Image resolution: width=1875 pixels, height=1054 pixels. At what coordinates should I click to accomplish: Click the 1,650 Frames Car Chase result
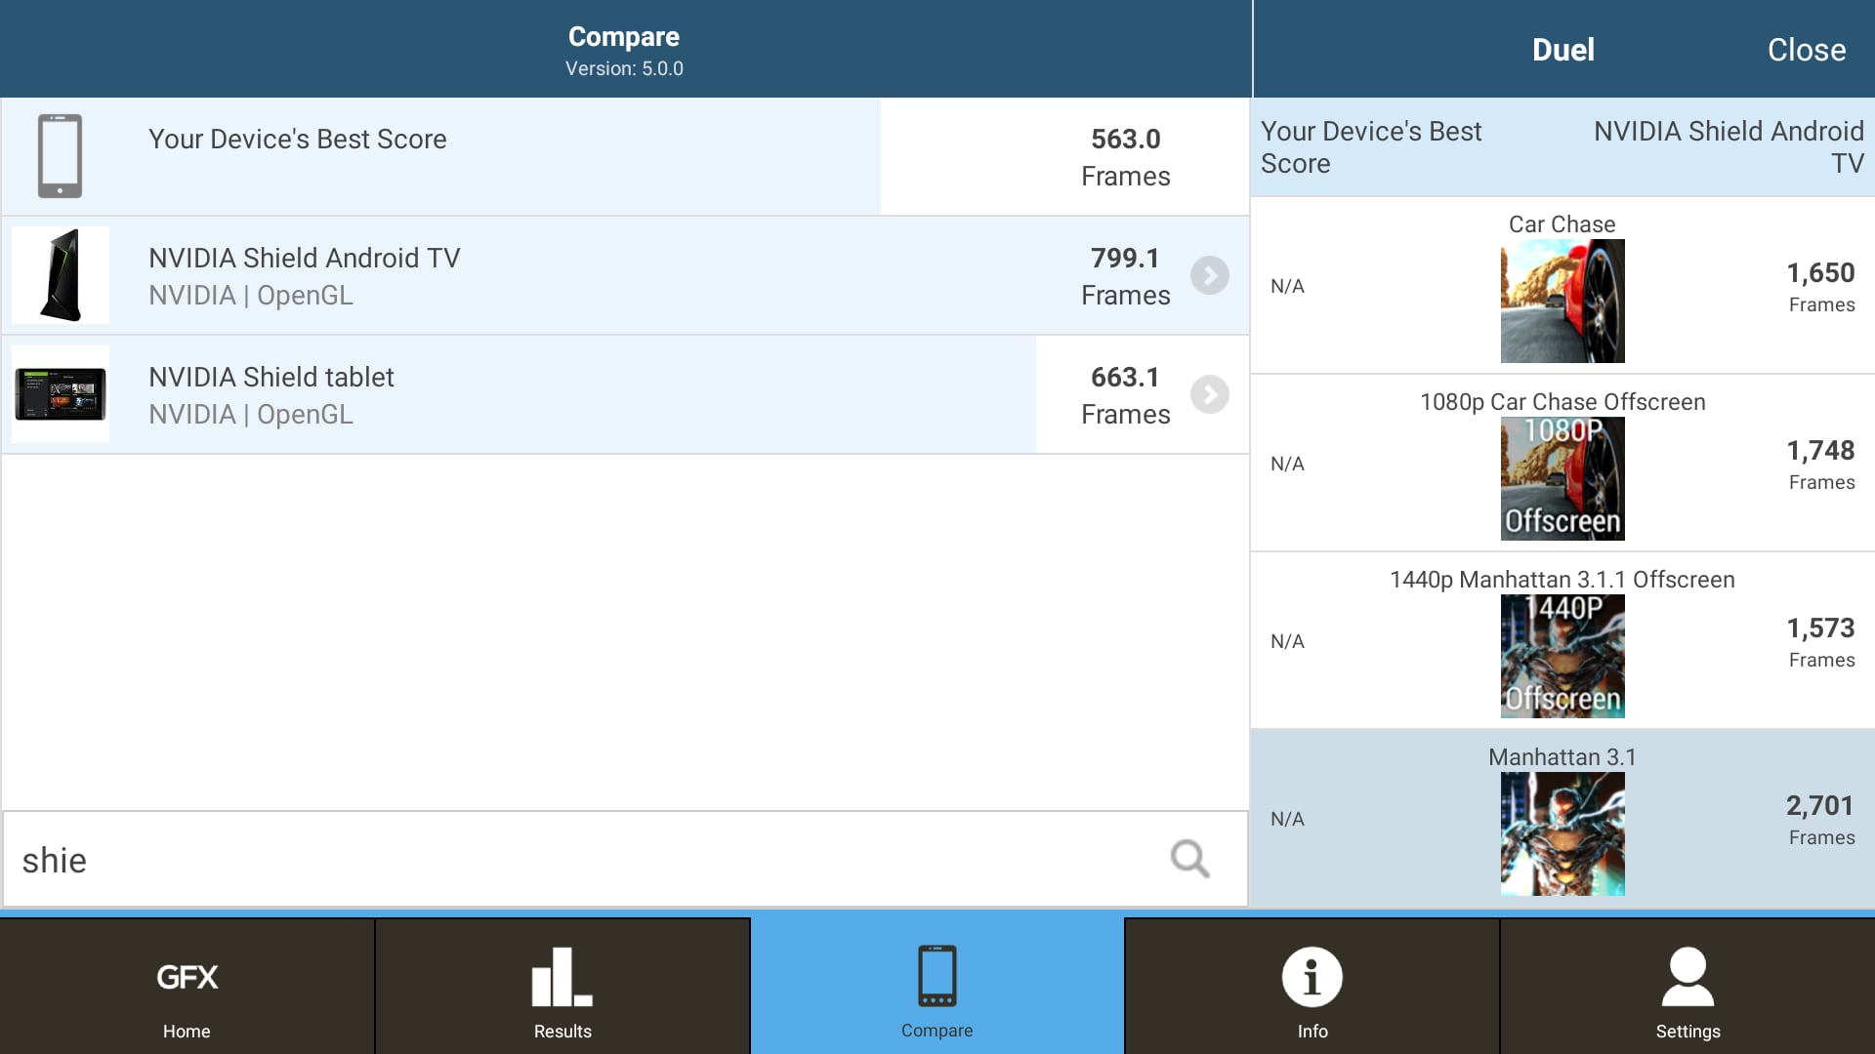tap(1820, 287)
